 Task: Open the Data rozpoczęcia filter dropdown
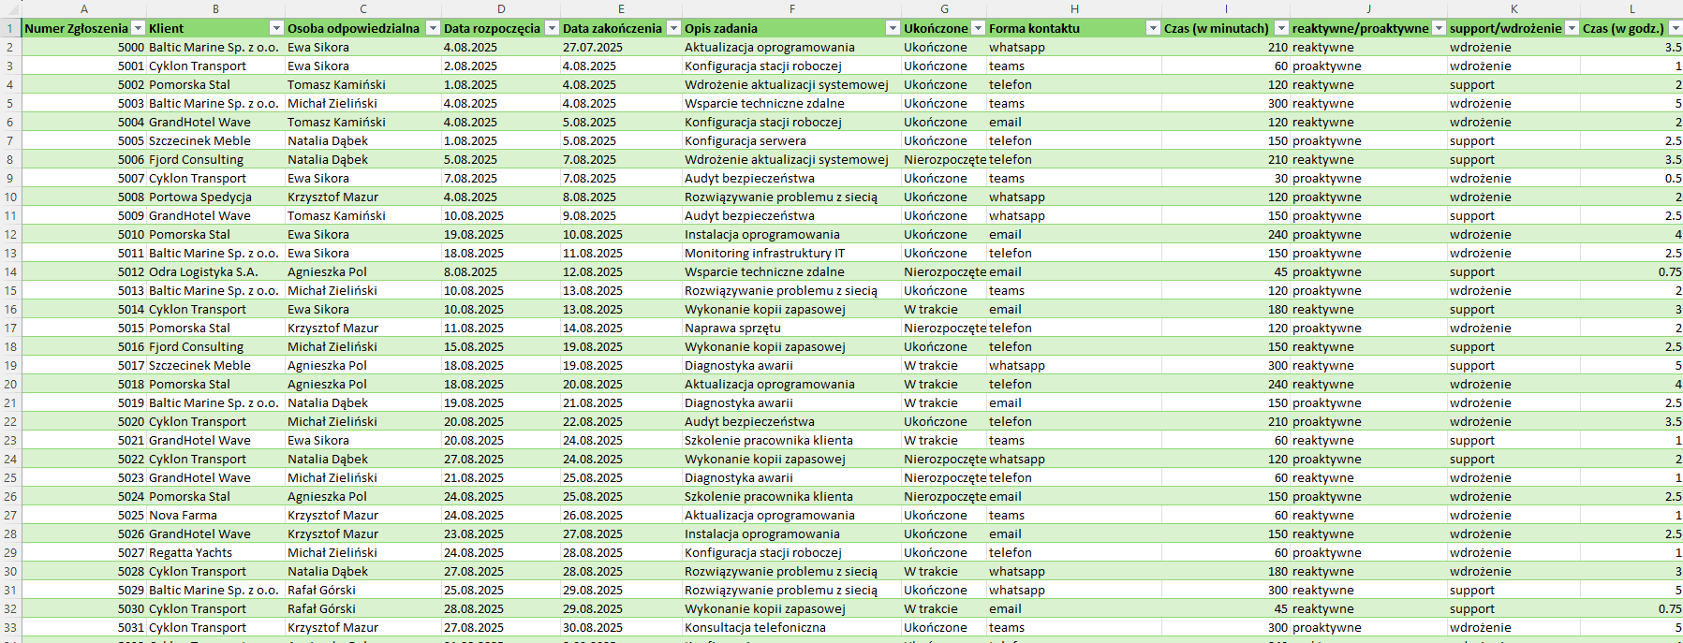pos(552,28)
